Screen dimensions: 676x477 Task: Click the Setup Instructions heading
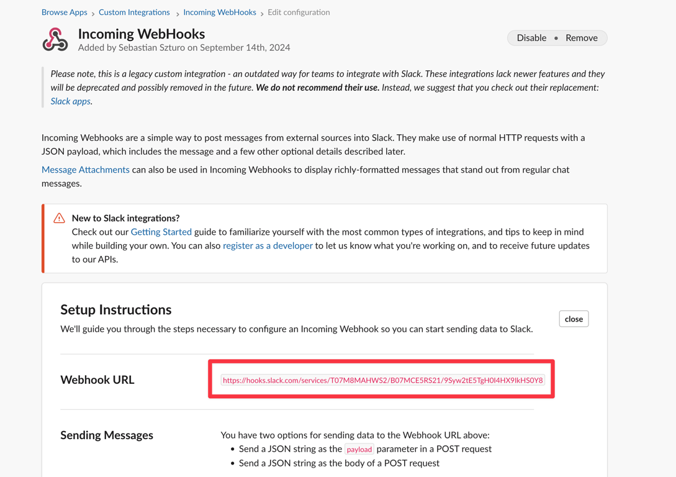coord(116,309)
